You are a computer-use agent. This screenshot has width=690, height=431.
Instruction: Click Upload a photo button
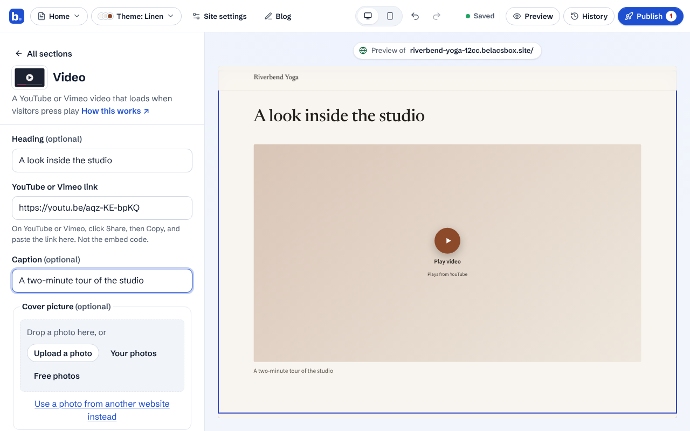pos(63,353)
